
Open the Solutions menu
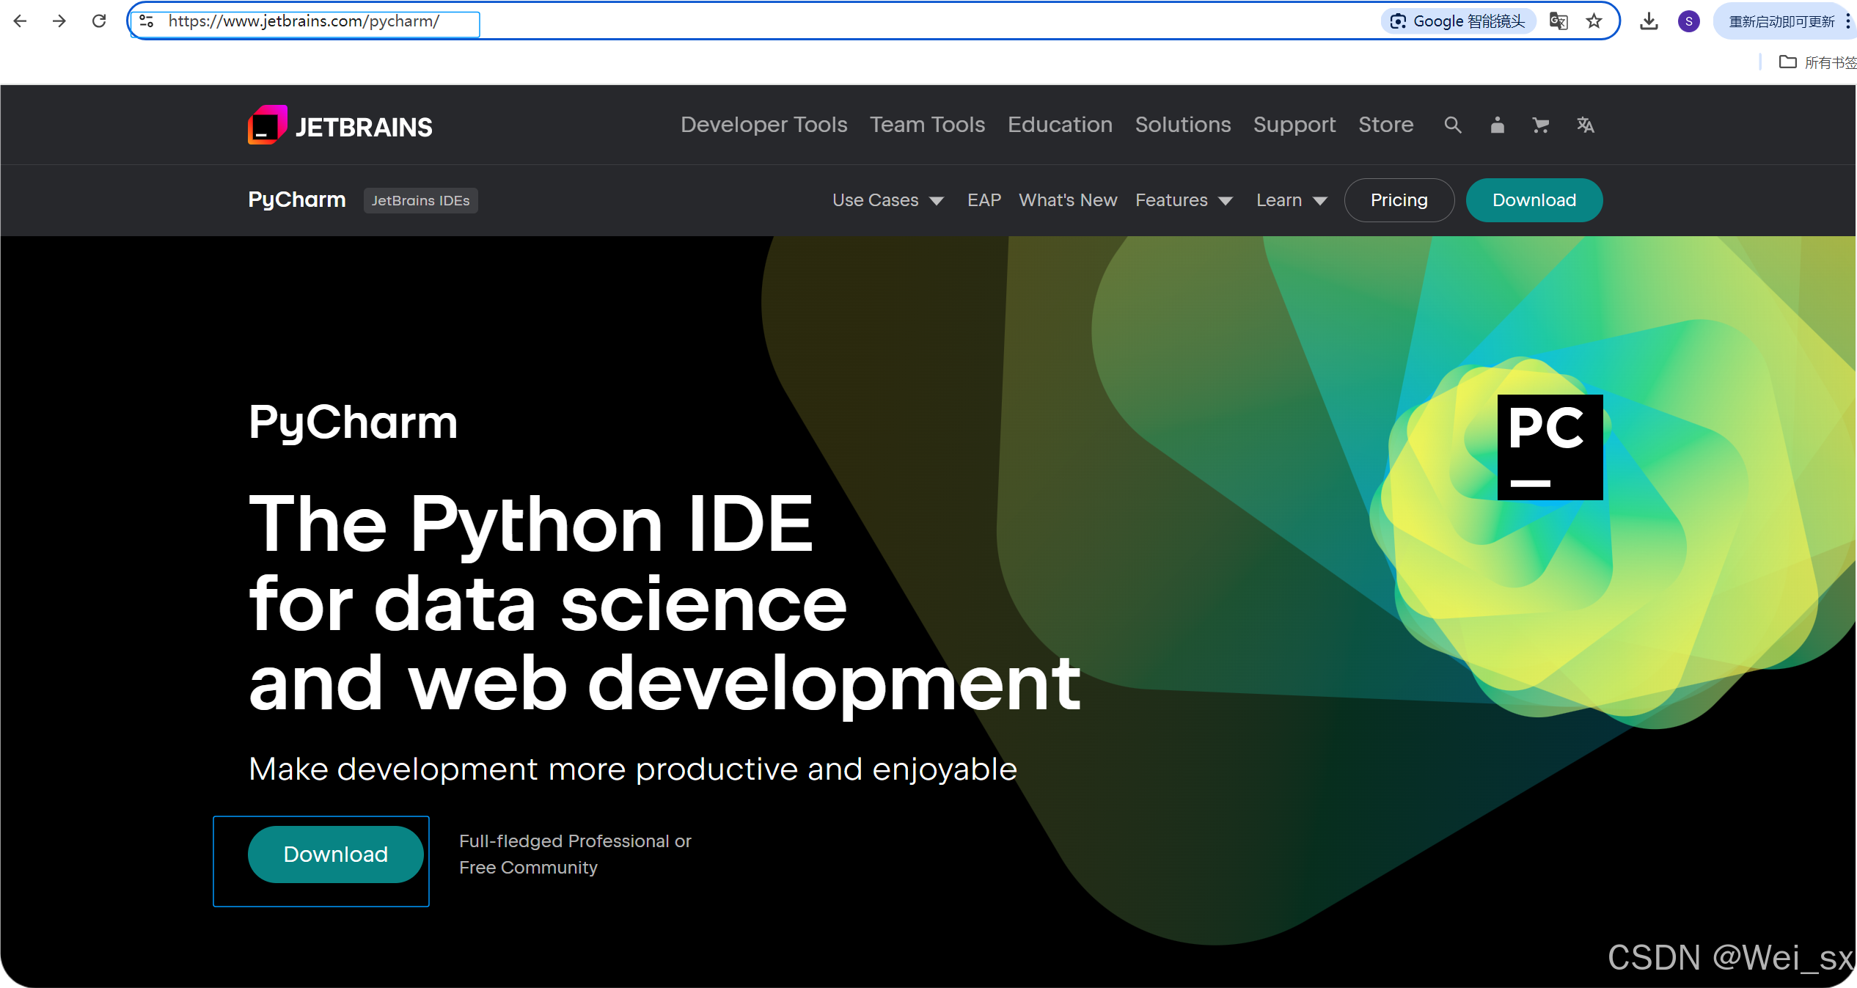click(x=1182, y=125)
